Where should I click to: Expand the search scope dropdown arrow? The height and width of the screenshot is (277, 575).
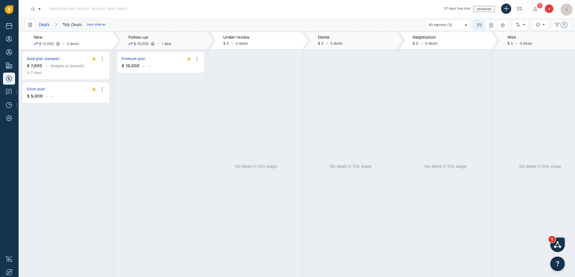(39, 9)
